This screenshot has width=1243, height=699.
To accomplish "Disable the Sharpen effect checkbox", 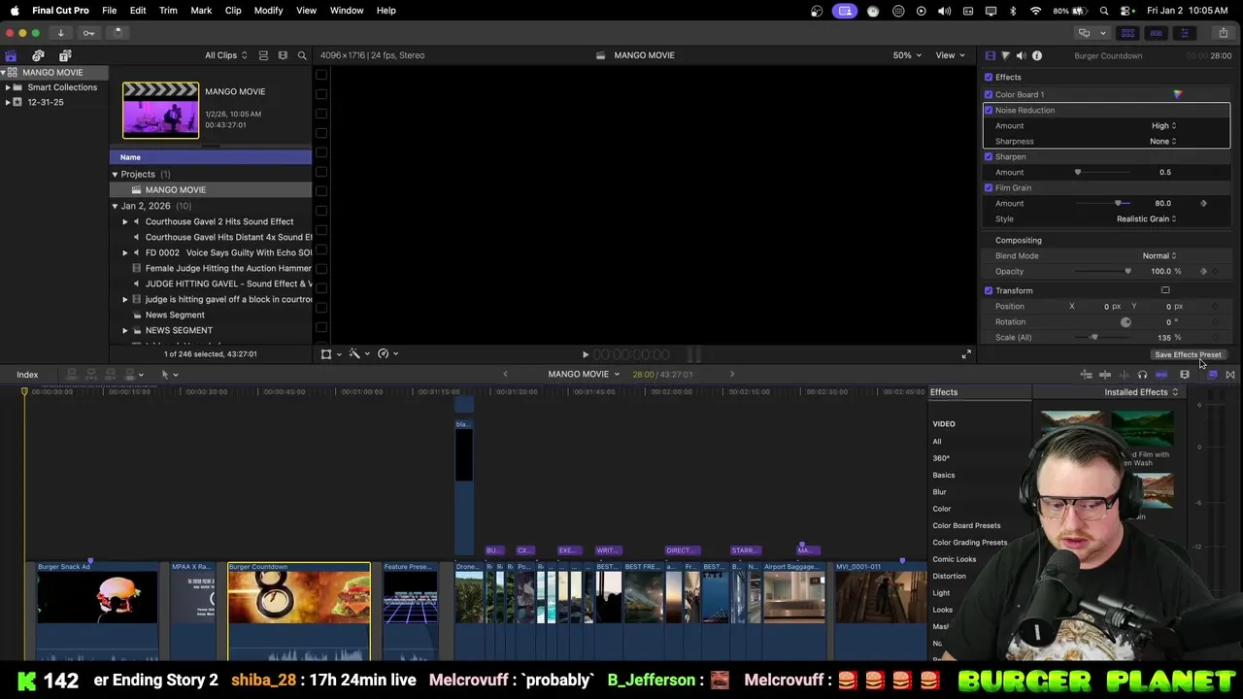I will [x=989, y=156].
